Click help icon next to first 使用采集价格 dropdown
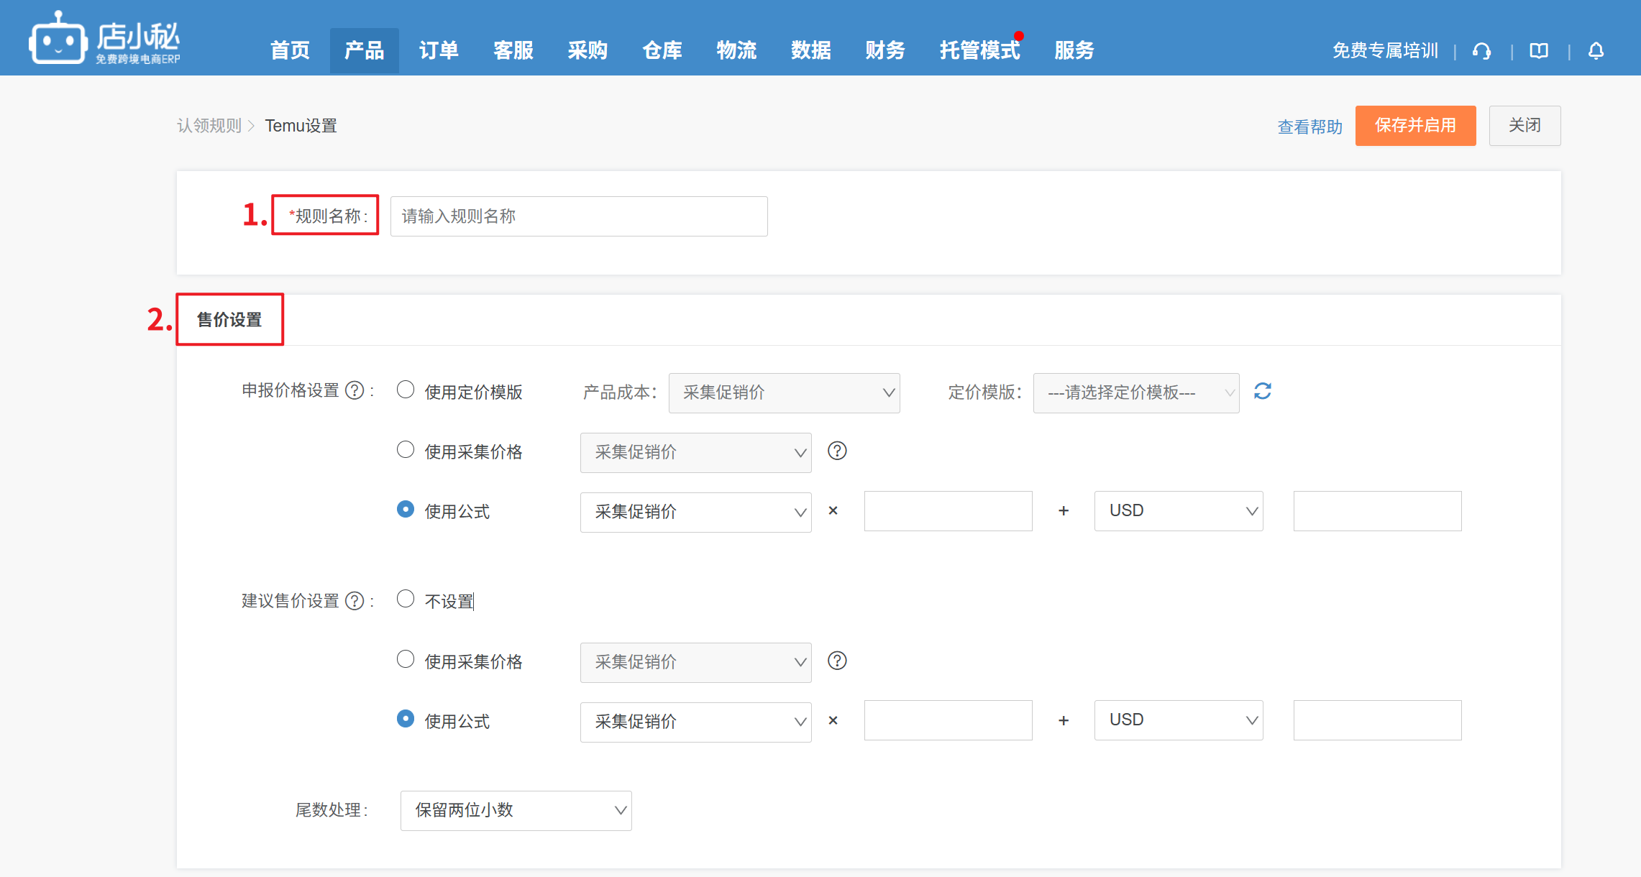Screen dimensions: 1641x877 click(837, 451)
